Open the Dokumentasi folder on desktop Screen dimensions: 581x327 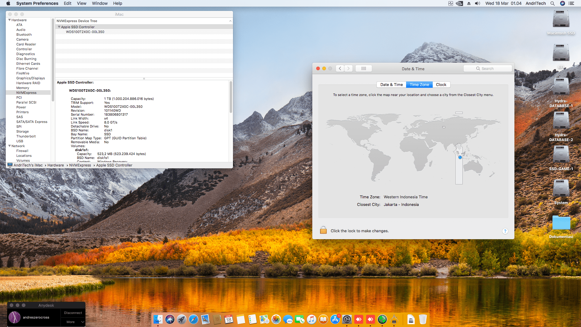[x=561, y=223]
